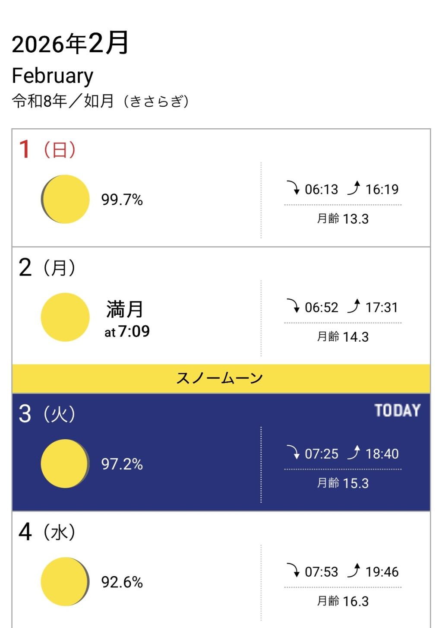Select the 2 (月) date heading
442x628 pixels.
[47, 267]
